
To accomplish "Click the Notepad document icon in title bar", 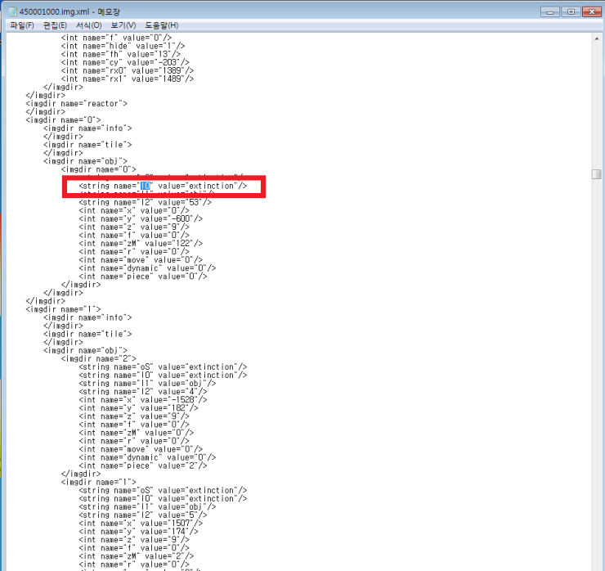I will (x=13, y=11).
